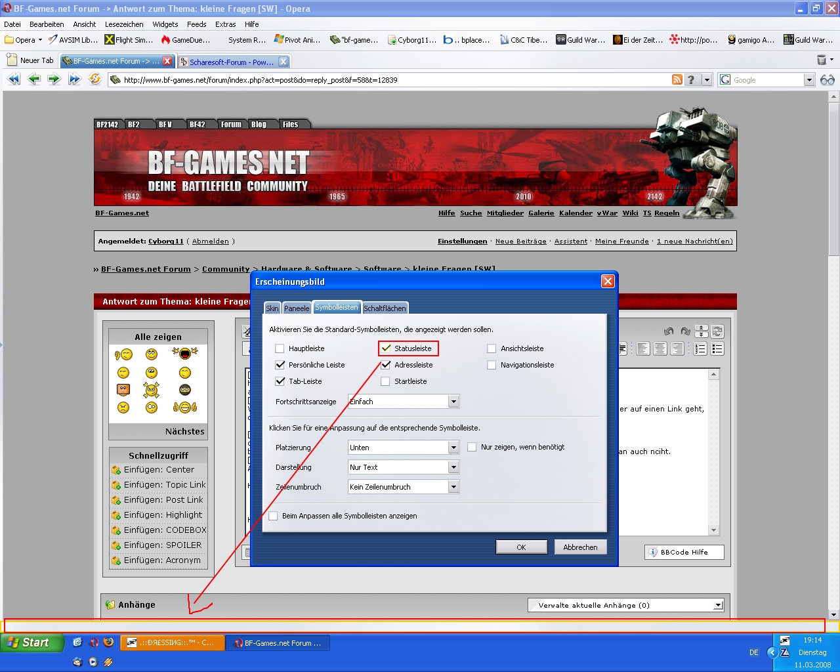Switch to the Paneele tab
This screenshot has width=840, height=672.
pos(297,308)
